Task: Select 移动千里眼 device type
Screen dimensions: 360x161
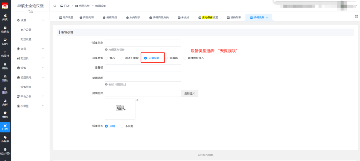Action: tap(129, 58)
